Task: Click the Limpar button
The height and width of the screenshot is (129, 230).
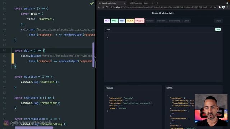Action: point(218,21)
